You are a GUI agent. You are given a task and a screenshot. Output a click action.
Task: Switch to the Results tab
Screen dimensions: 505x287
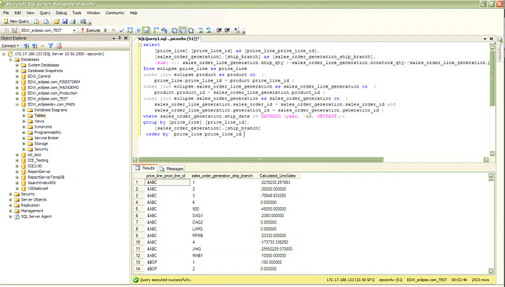pos(145,168)
